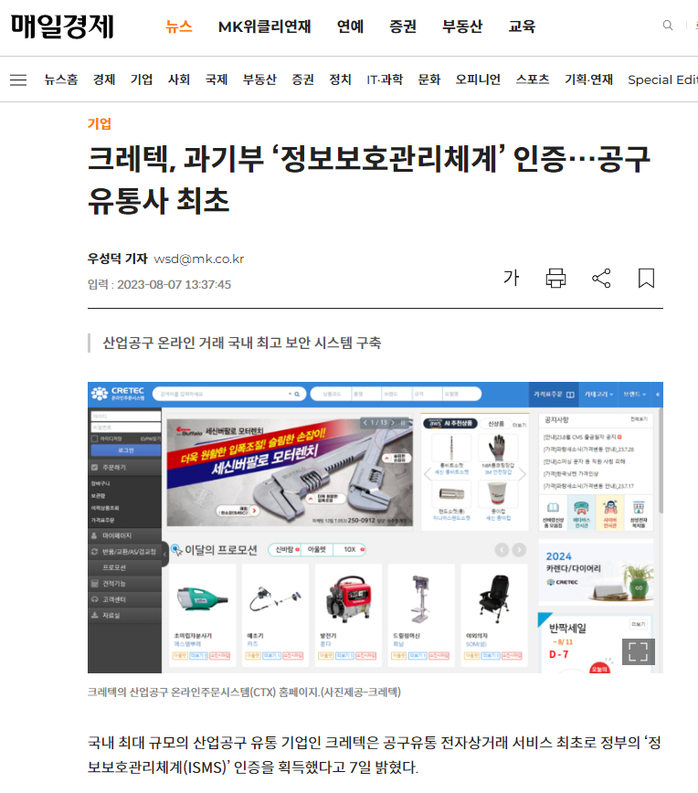Open the 교육 top tab
698x793 pixels.
[x=522, y=26]
